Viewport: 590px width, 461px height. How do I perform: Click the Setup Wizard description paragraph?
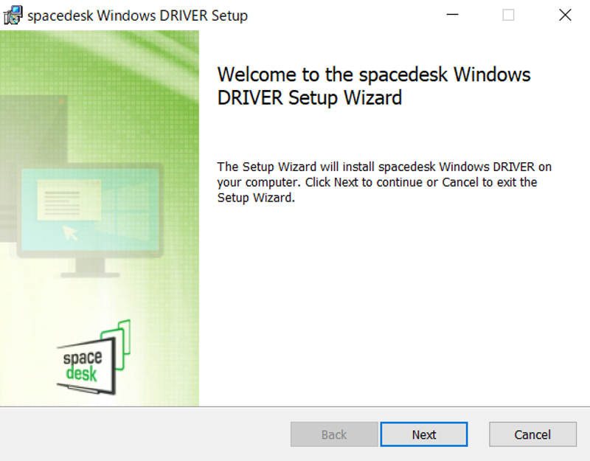(x=383, y=182)
